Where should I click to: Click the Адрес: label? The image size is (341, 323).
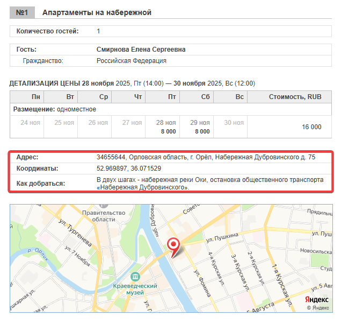(27, 157)
